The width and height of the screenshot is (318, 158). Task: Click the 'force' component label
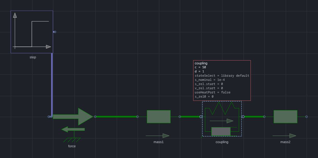pyautogui.click(x=72, y=146)
